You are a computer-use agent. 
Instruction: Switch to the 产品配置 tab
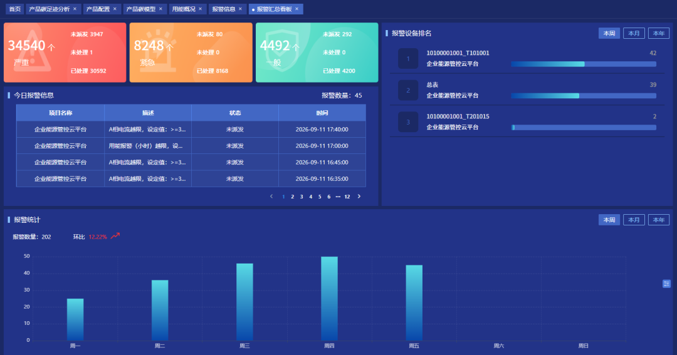(x=98, y=9)
